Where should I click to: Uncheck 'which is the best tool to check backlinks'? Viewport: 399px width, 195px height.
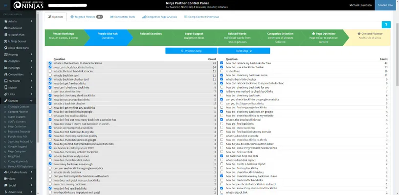pyautogui.click(x=50, y=63)
